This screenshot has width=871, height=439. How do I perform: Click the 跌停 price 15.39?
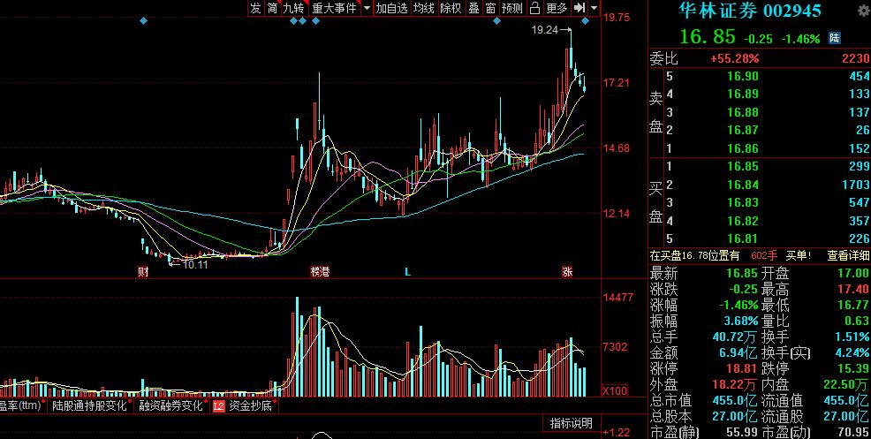854,368
